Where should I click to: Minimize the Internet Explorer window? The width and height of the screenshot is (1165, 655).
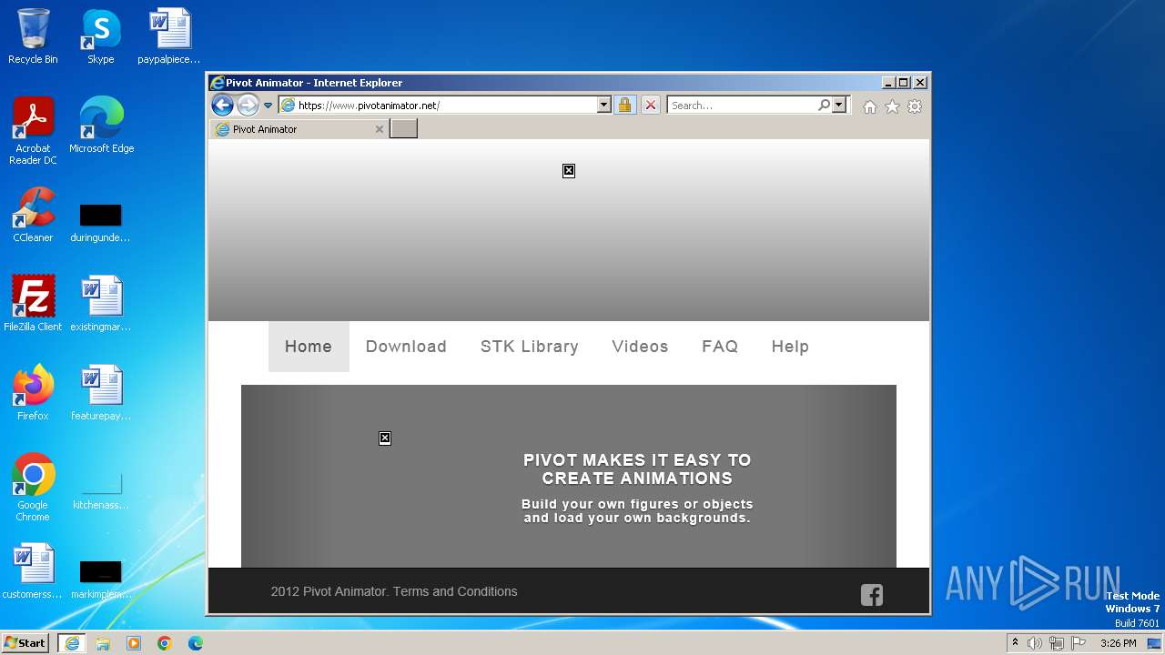888,83
